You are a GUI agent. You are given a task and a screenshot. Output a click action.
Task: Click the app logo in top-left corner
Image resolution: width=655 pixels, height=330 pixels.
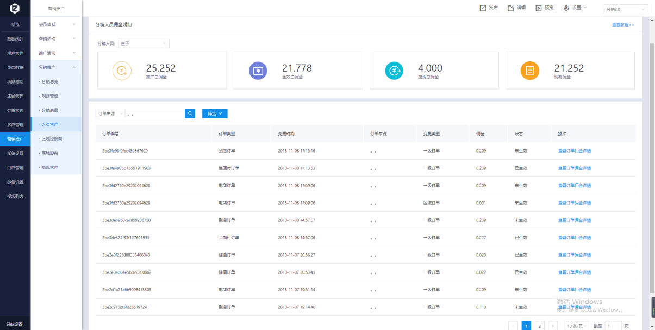click(15, 9)
